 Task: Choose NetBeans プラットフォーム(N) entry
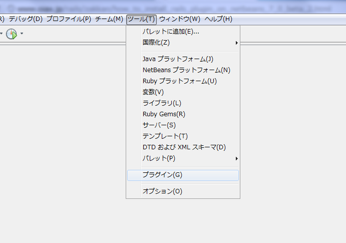[183, 70]
